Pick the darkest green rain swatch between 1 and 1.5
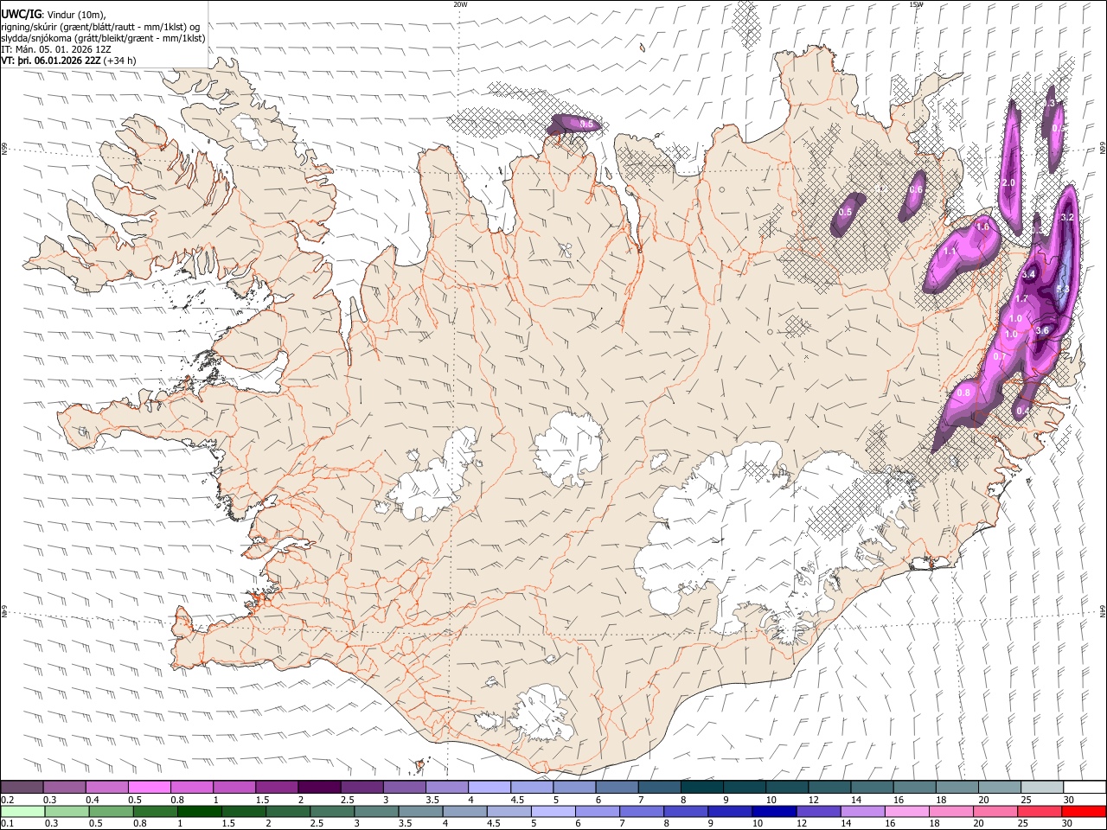This screenshot has width=1107, height=830. [x=200, y=811]
